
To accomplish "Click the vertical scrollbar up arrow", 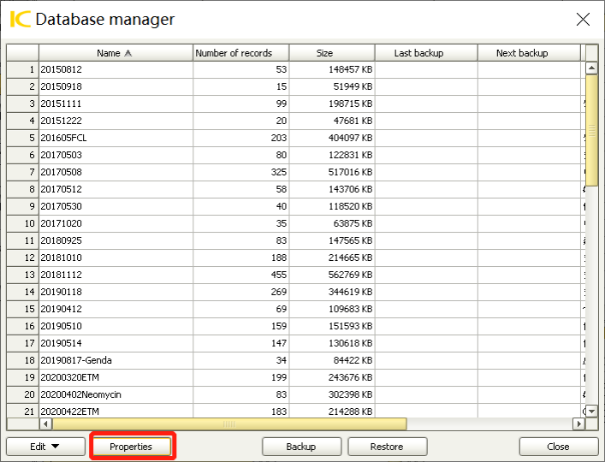I will point(591,68).
